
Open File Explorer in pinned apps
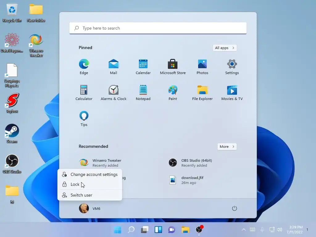pyautogui.click(x=202, y=93)
